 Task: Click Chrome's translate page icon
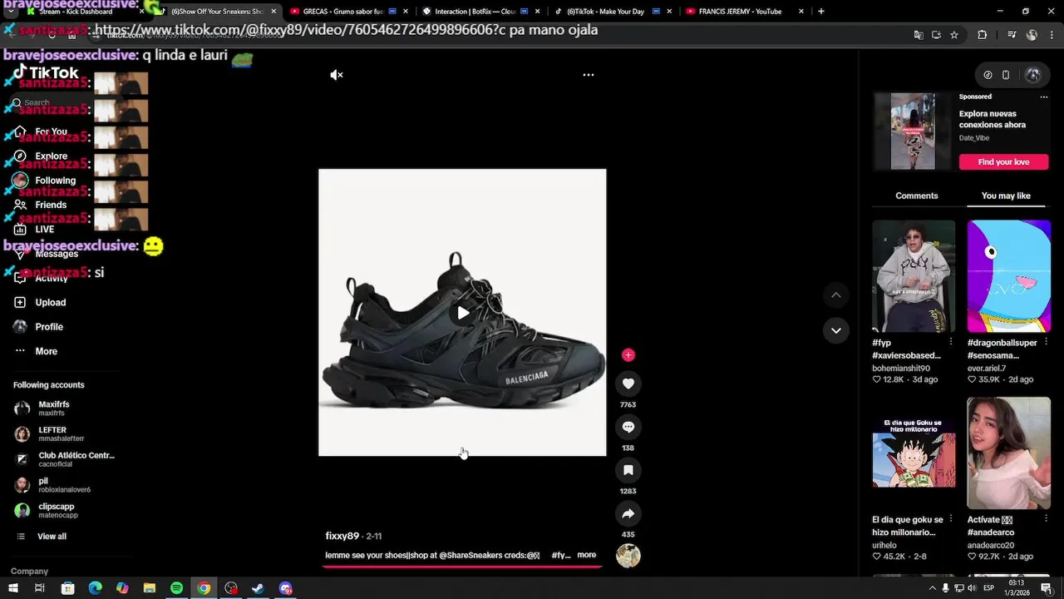(919, 35)
